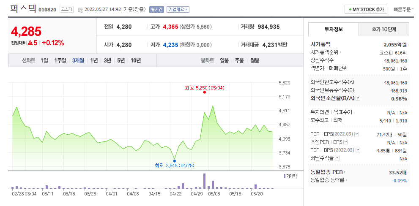
Task: Switch to the 호가10단계 tab
Action: point(384,30)
